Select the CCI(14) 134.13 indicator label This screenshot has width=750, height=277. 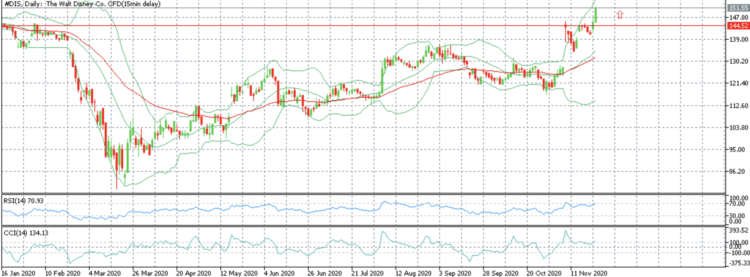point(26,233)
